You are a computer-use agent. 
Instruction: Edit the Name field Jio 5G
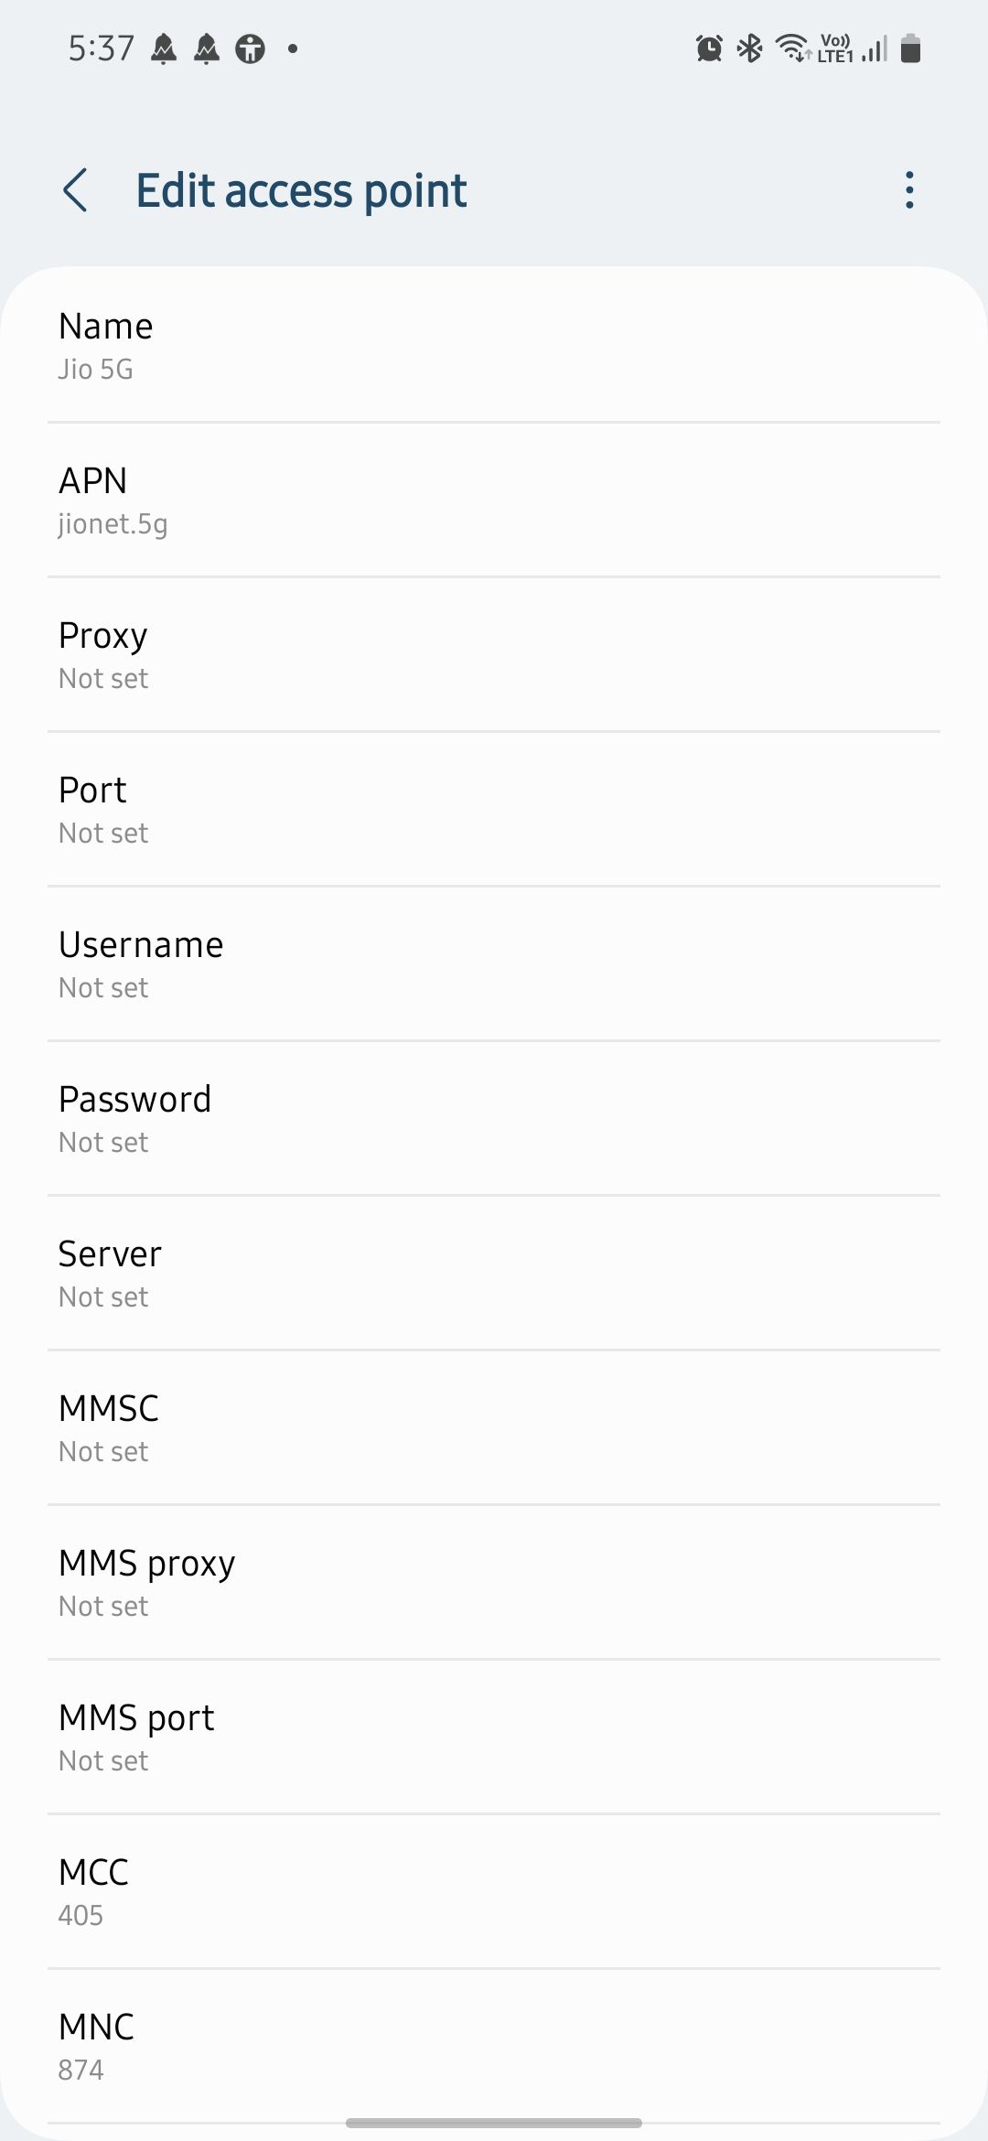coord(494,346)
